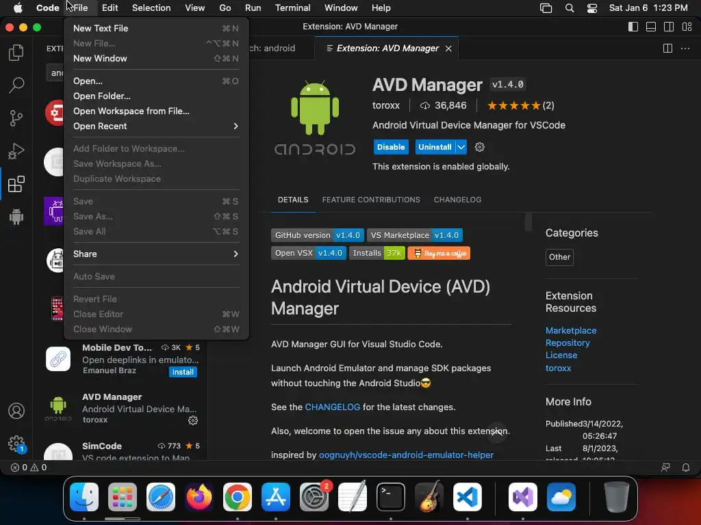The width and height of the screenshot is (701, 525).
Task: Choose Open Folder... from File menu
Action: click(156, 96)
